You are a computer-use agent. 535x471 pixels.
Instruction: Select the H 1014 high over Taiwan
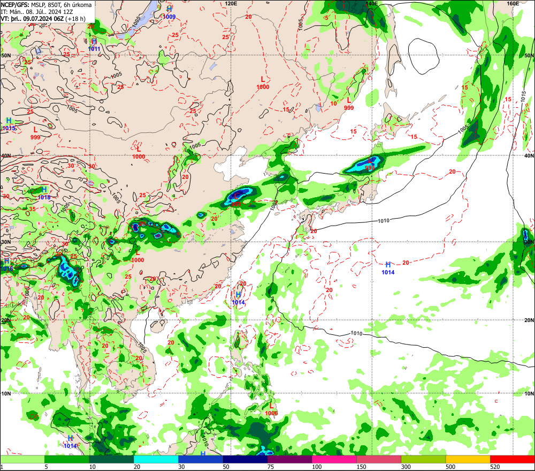(x=238, y=298)
